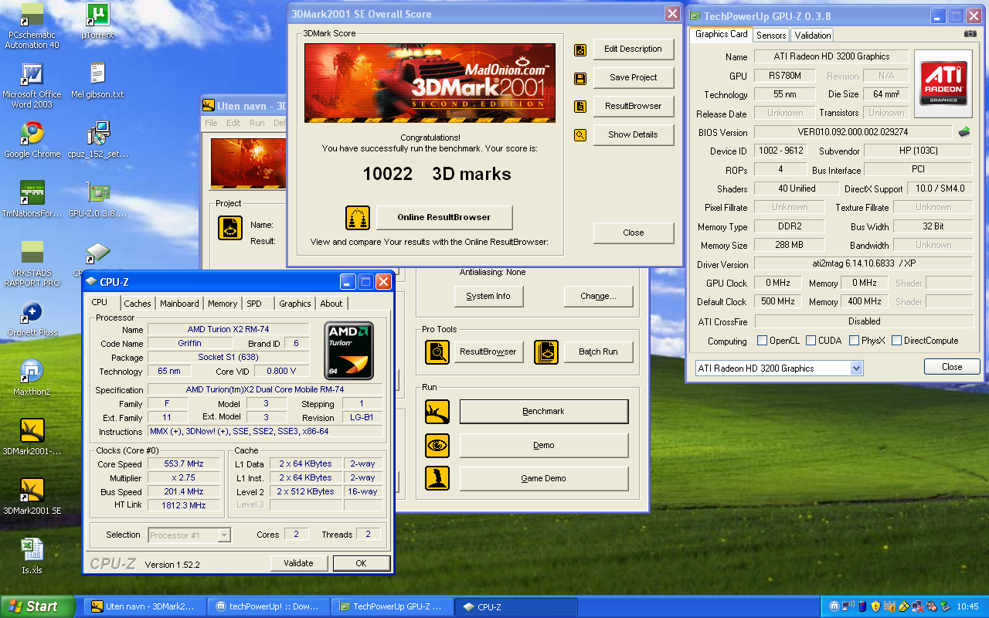Open the About tab in CPU-Z
The height and width of the screenshot is (618, 989).
(331, 304)
